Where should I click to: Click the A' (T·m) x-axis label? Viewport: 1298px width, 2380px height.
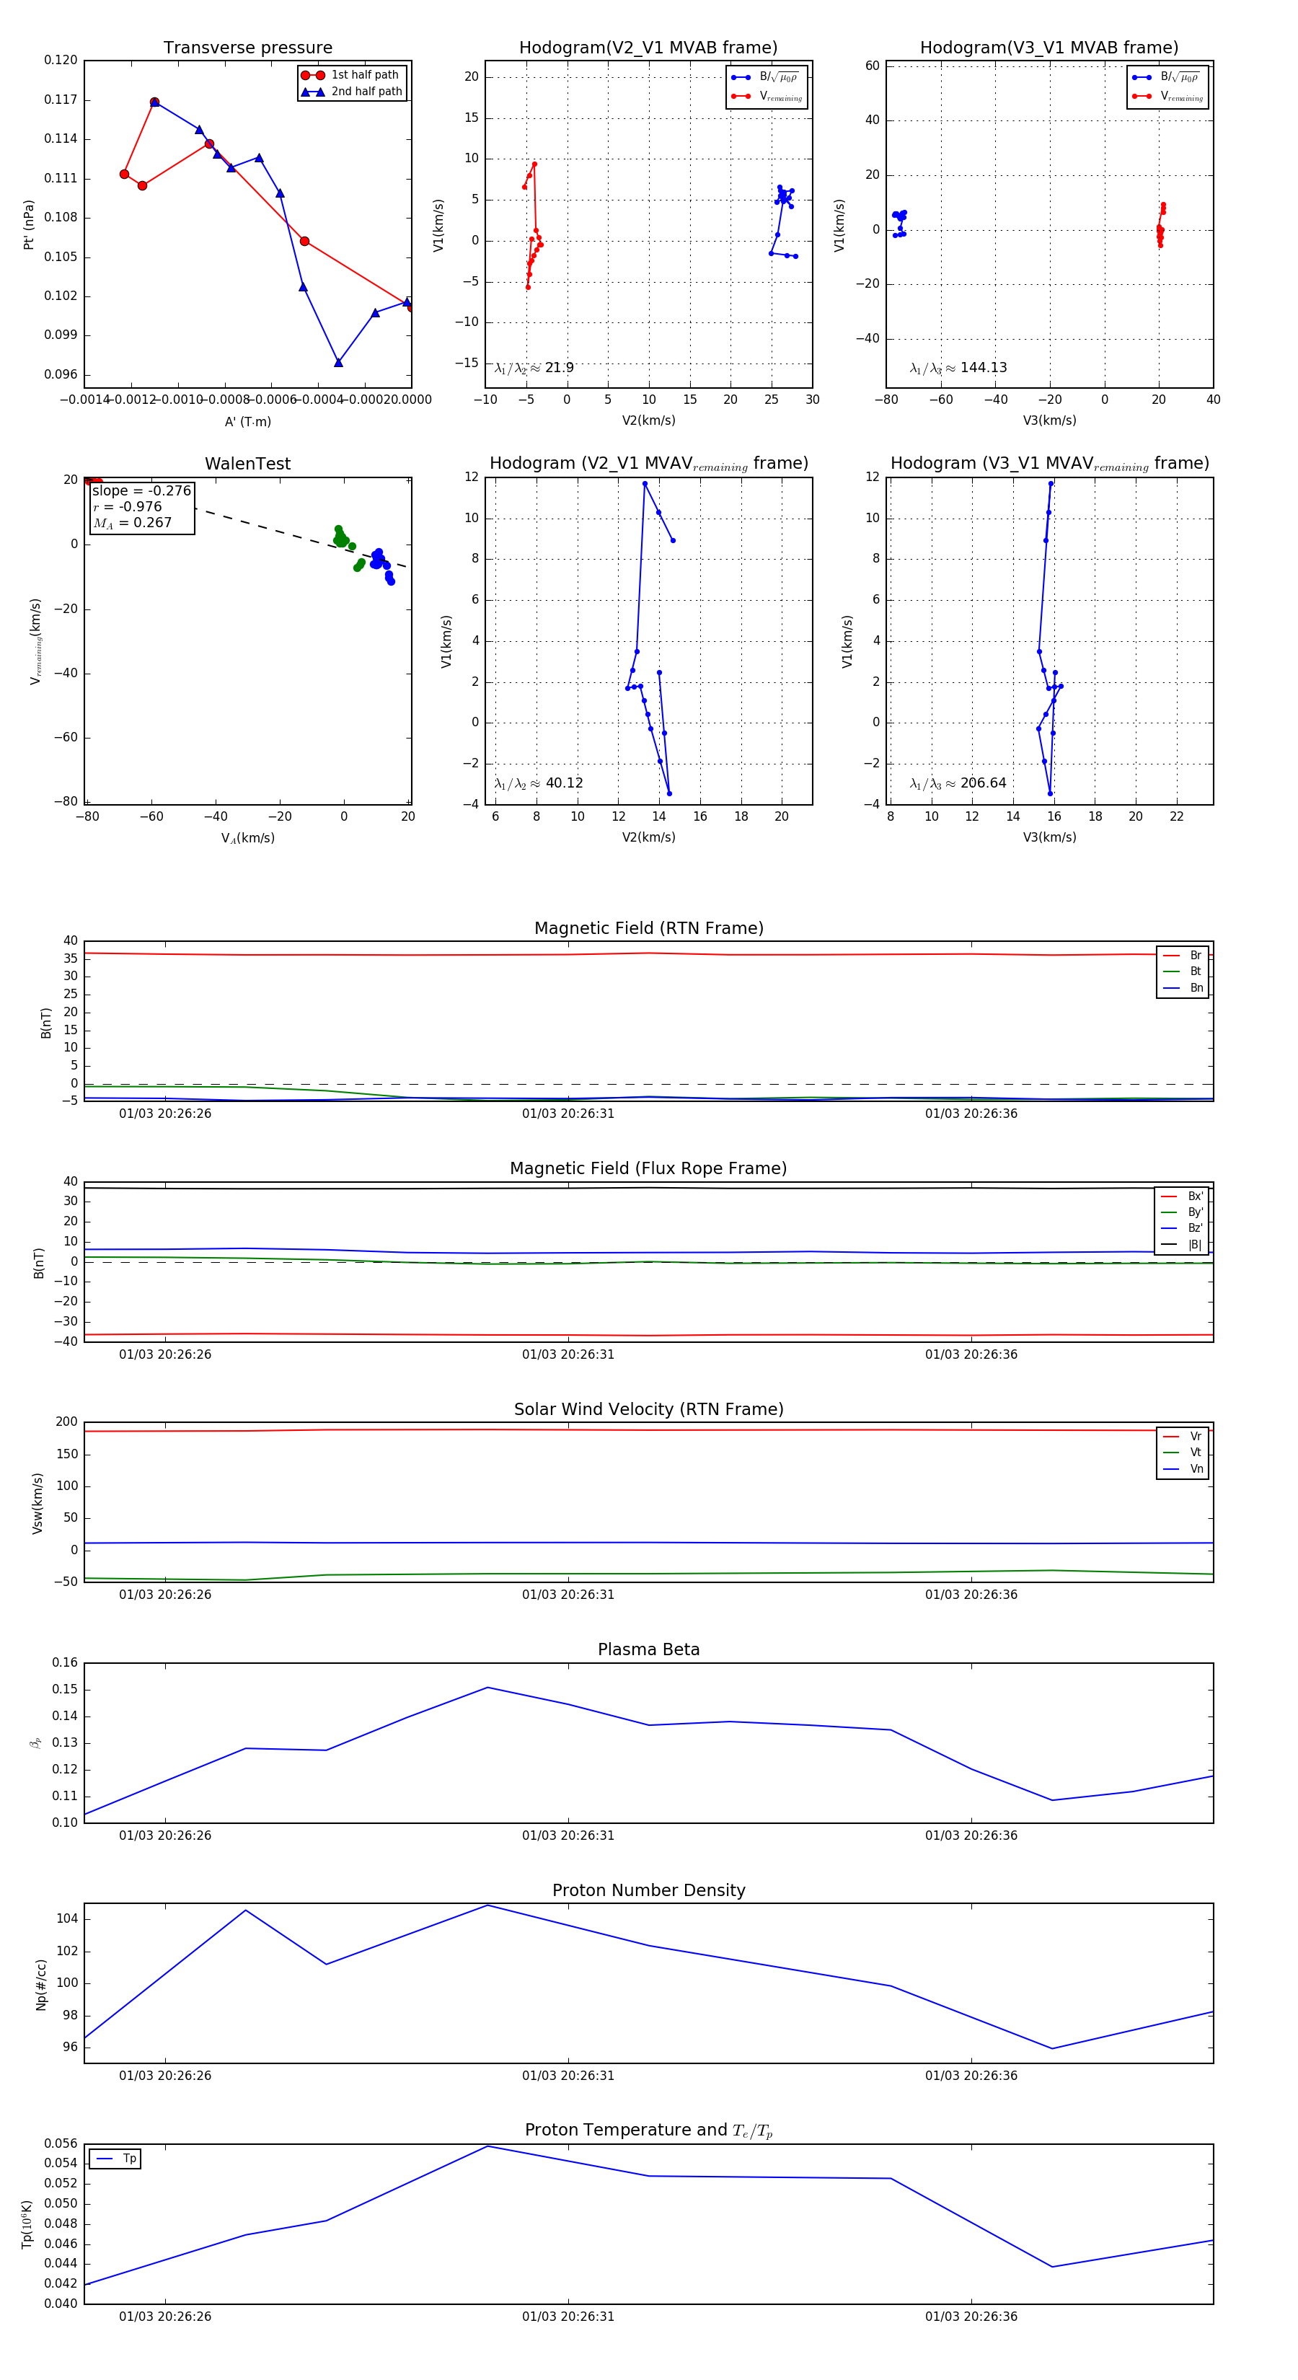coord(247,421)
